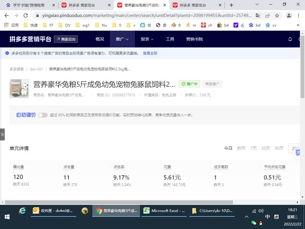Image resolution: width=305 pixels, height=229 pixels.
Task: Show more bookmarks with the double chevron
Action: [298, 25]
